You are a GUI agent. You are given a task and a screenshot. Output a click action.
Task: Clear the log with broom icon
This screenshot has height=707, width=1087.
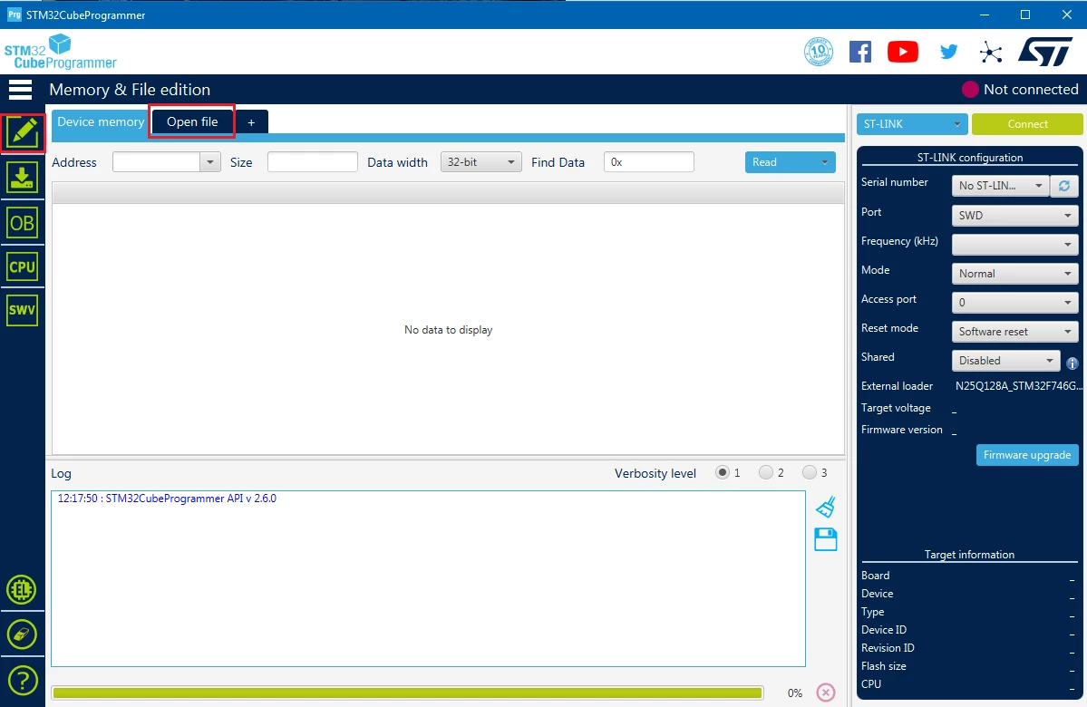click(x=826, y=507)
